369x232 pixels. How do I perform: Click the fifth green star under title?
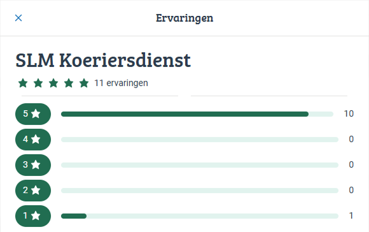[84, 83]
